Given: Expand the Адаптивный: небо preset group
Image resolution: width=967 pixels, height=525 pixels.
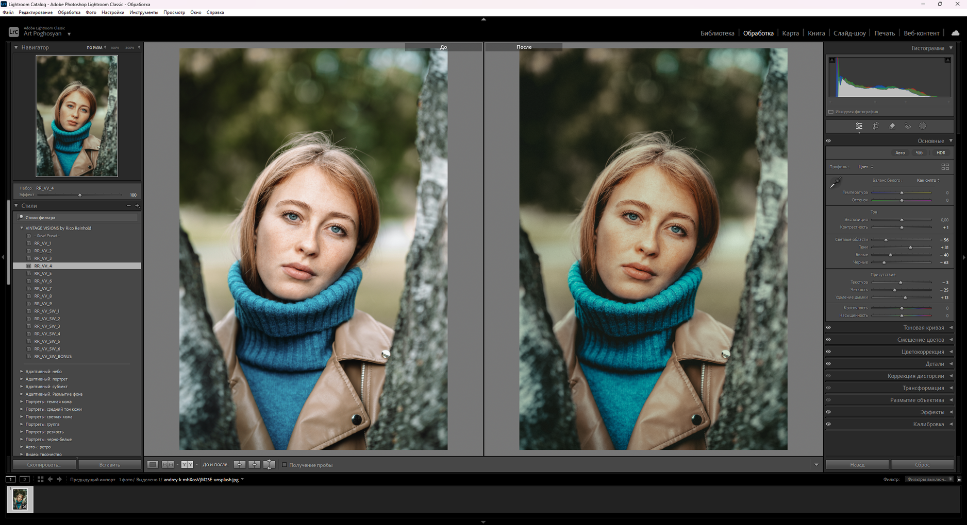Looking at the screenshot, I should tap(22, 371).
